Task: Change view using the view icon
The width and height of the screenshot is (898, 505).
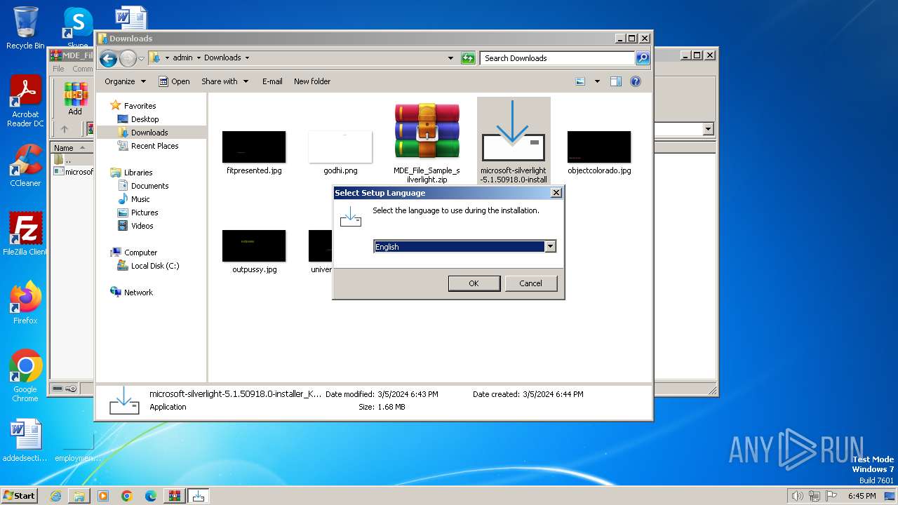Action: coord(580,81)
